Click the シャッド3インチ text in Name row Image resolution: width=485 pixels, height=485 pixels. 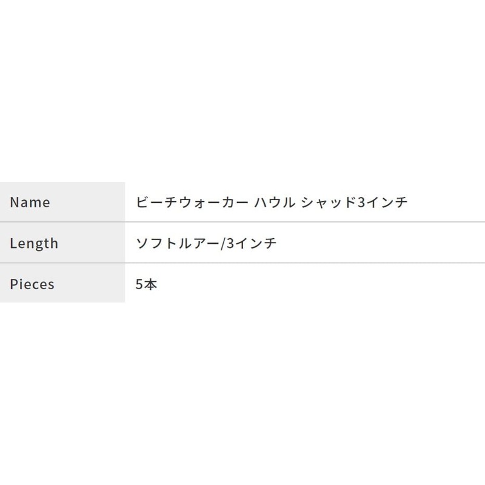click(355, 202)
